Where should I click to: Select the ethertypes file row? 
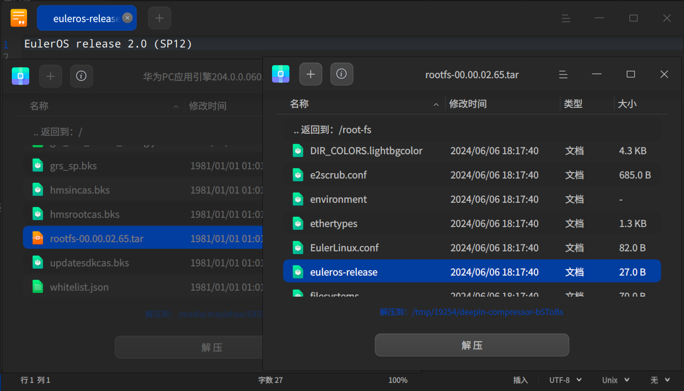click(x=472, y=223)
